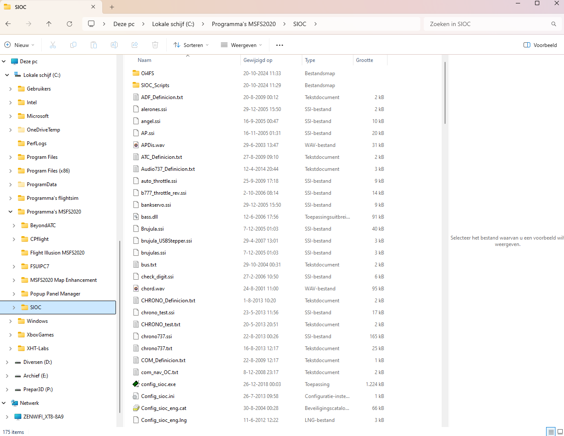
Task: Click the search magnifier icon
Action: (553, 24)
